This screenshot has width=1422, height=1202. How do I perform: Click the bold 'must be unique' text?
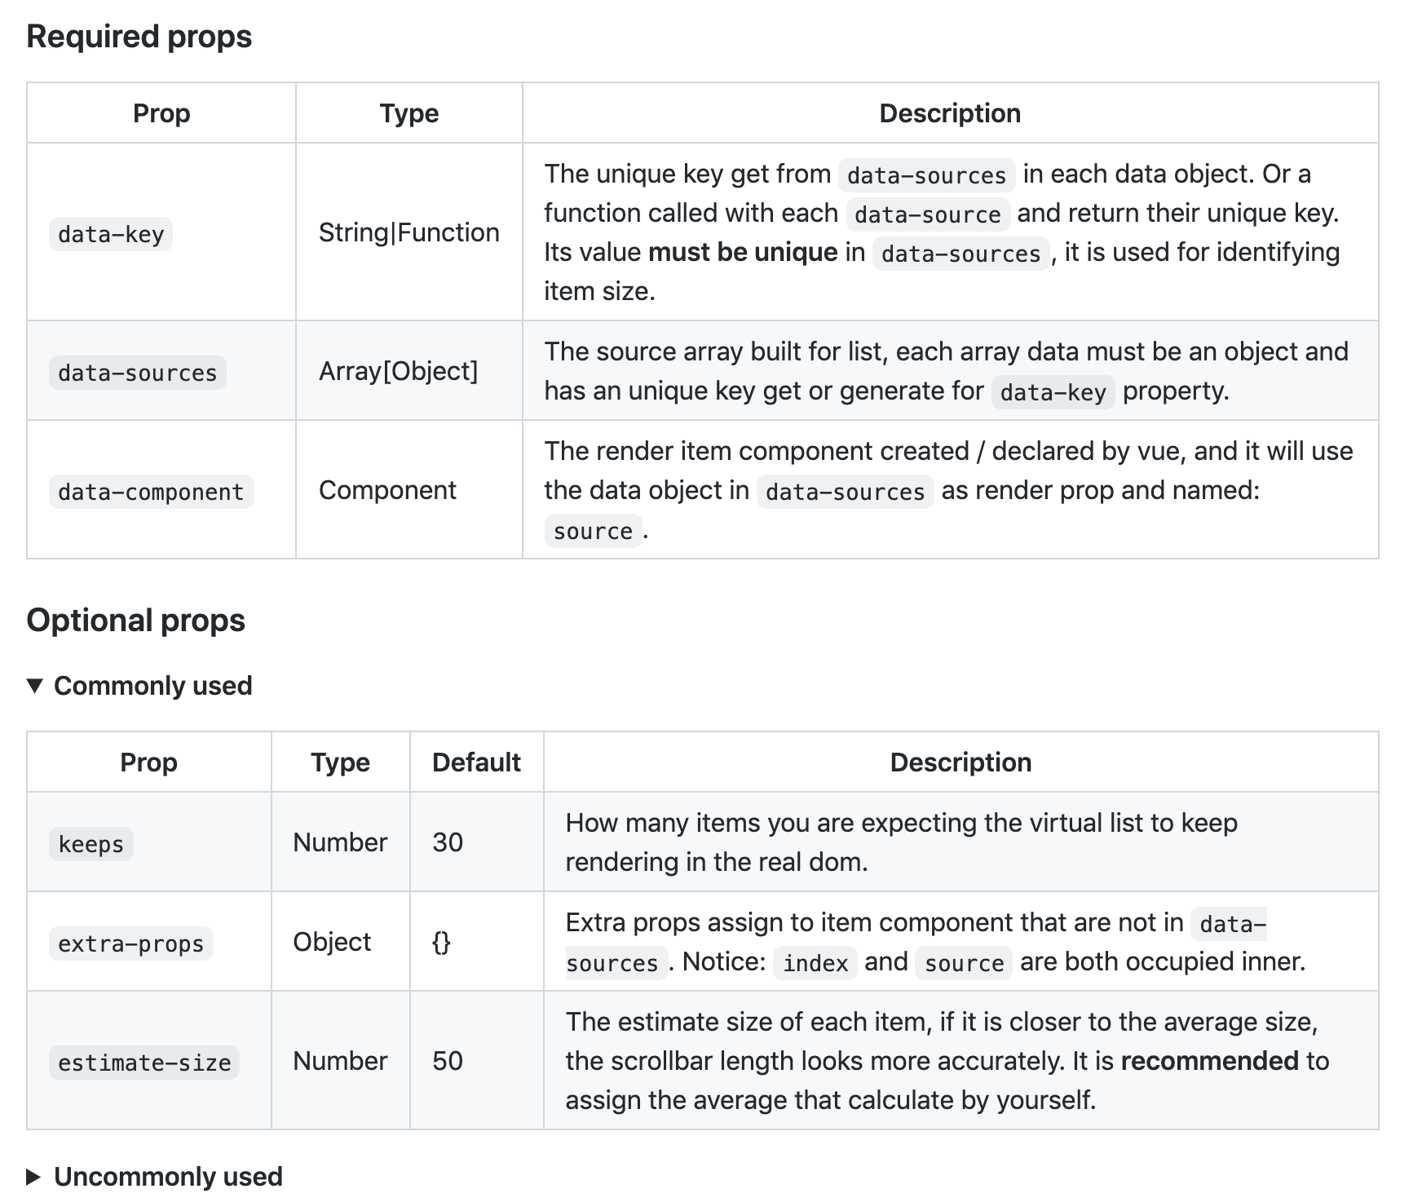click(743, 253)
